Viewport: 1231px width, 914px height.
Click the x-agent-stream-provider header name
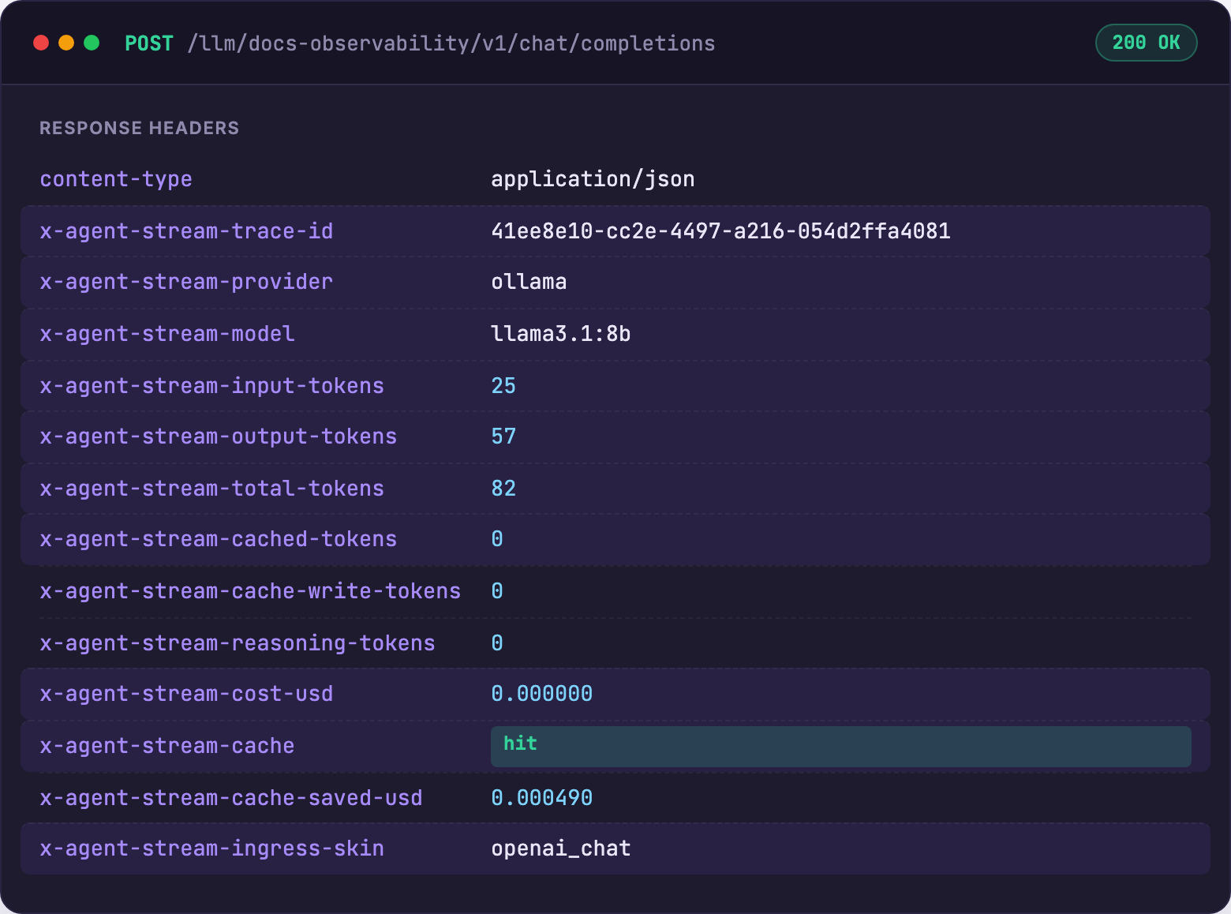186,282
